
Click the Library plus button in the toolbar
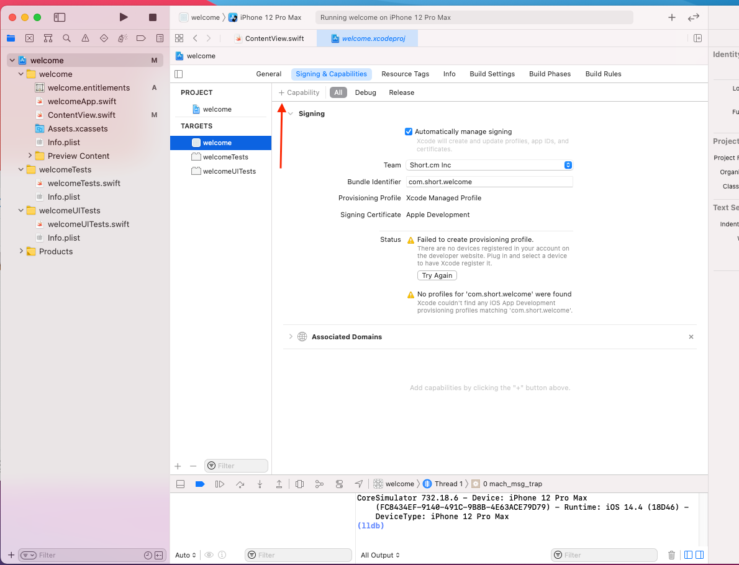[671, 17]
